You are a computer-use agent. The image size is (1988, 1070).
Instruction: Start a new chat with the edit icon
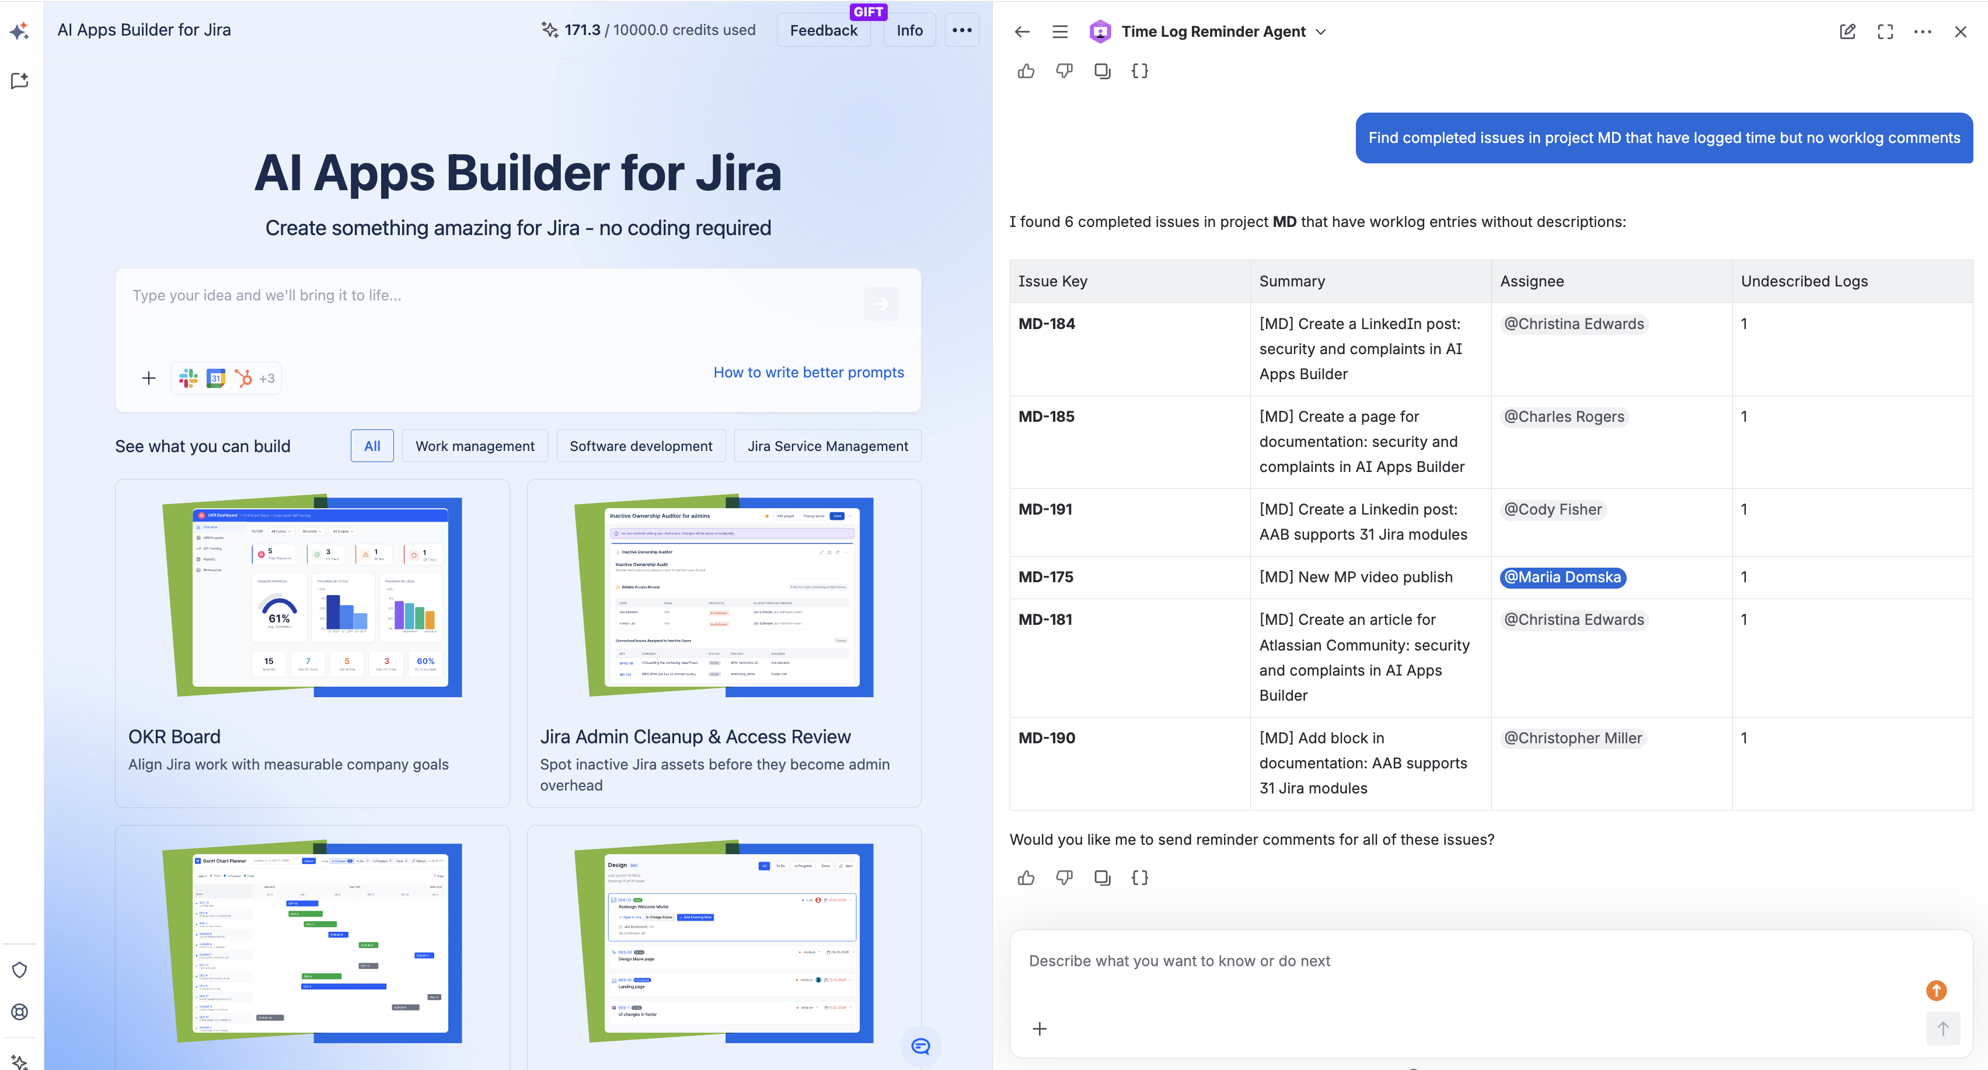coord(1847,32)
